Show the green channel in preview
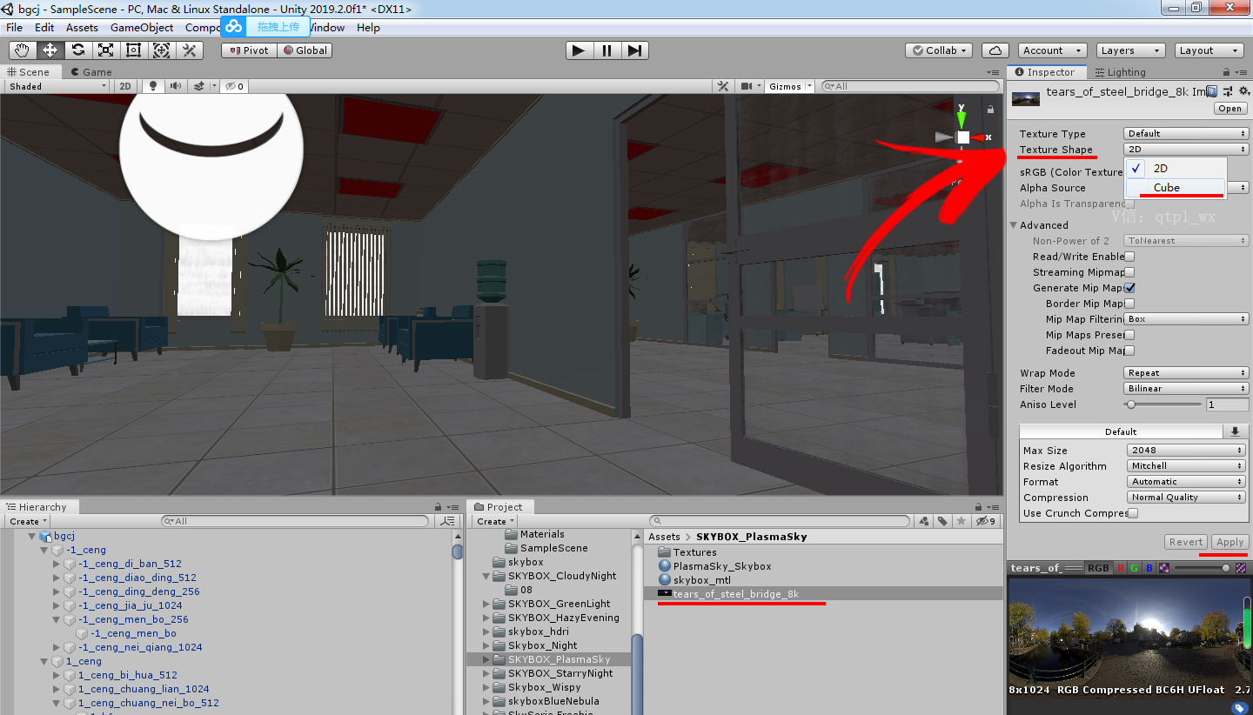 point(1135,568)
